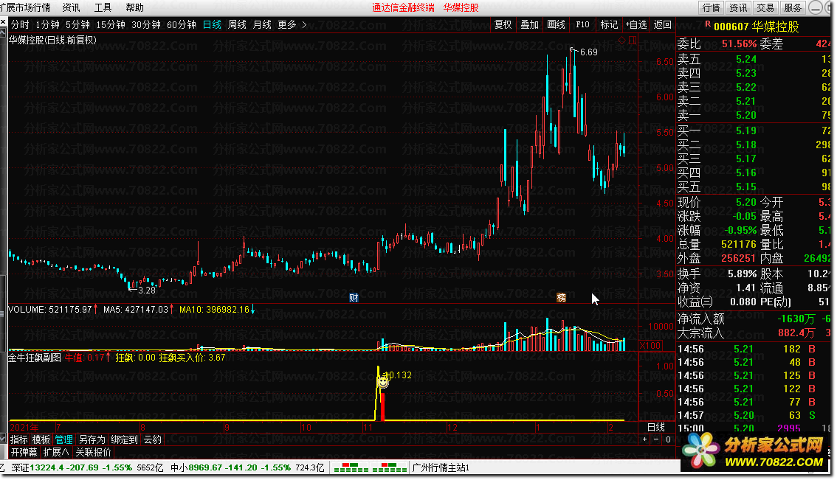Toggle 开弹幕 bullet comments

(x=24, y=452)
